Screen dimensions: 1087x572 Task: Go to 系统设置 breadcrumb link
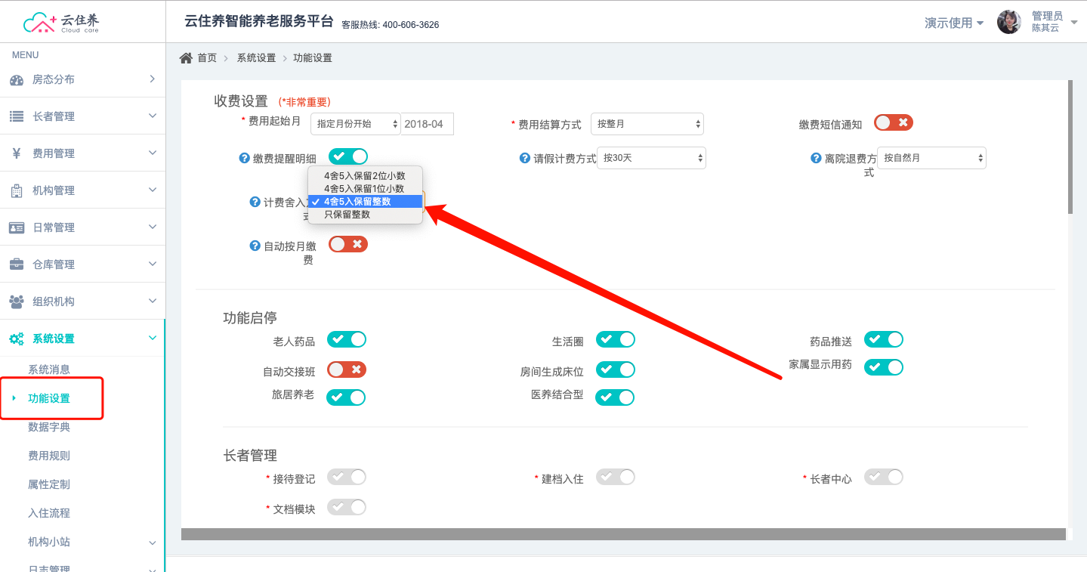(x=256, y=58)
